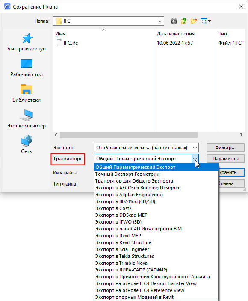
Task: Click the partially hidden Отмена button
Action: [232, 183]
